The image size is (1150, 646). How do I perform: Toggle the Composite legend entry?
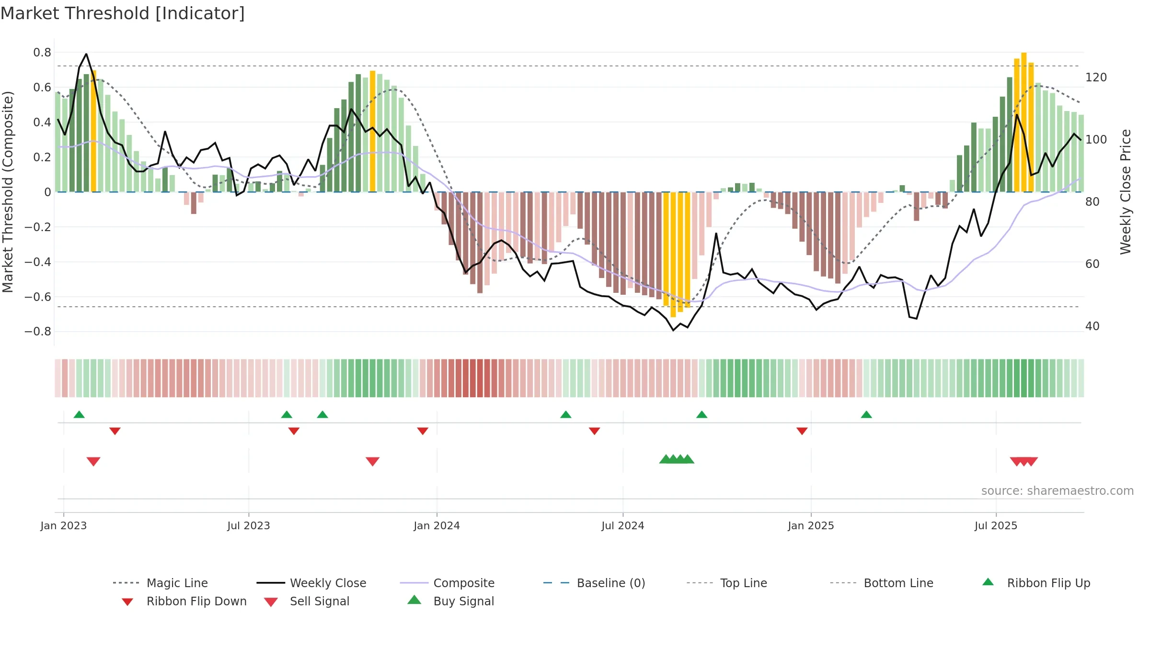(x=447, y=583)
